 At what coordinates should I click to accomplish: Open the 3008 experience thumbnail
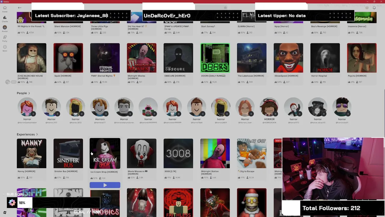pyautogui.click(x=178, y=153)
